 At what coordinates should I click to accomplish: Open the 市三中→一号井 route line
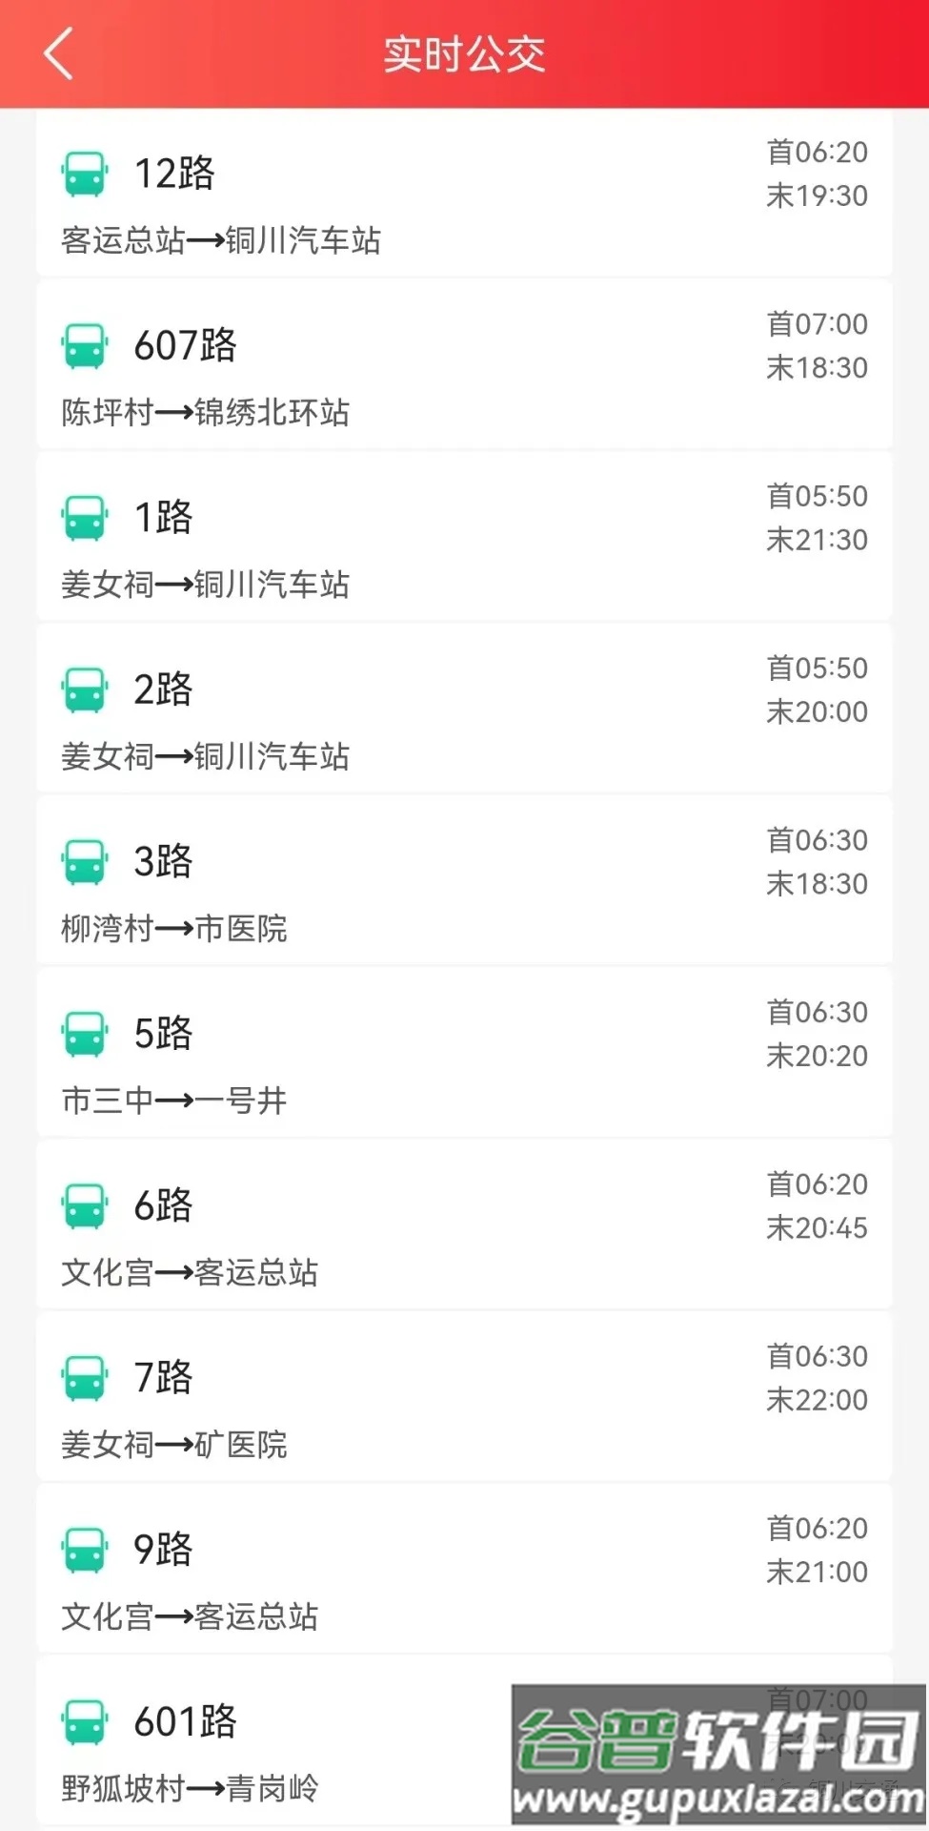coord(174,1101)
